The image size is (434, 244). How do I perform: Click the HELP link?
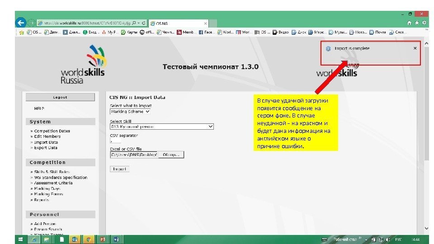(x=39, y=108)
